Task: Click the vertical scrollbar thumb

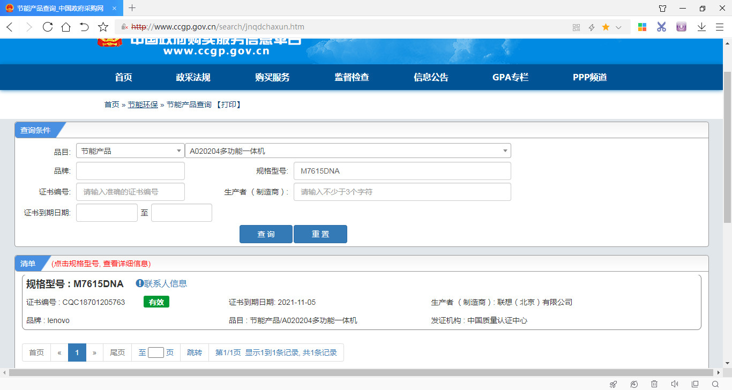Action: [x=727, y=147]
